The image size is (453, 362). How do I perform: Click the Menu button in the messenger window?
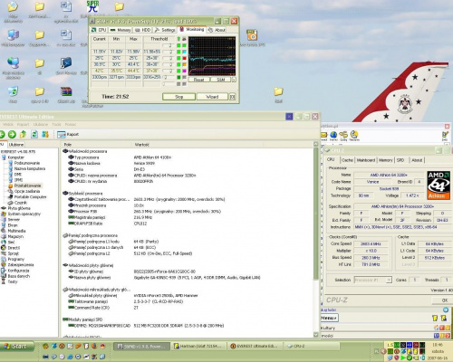(x=329, y=318)
